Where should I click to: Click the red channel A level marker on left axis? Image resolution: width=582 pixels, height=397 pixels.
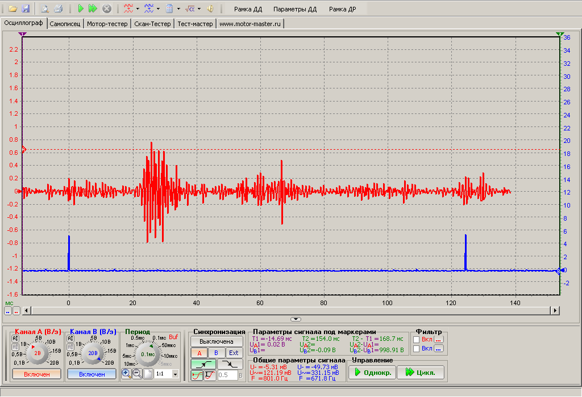click(x=23, y=150)
